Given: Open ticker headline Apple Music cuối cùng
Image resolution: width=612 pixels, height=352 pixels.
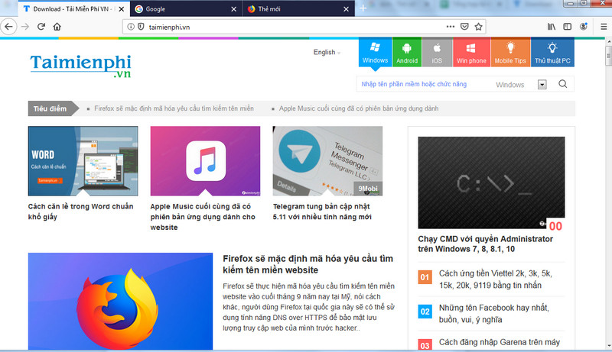Looking at the screenshot, I should point(358,108).
